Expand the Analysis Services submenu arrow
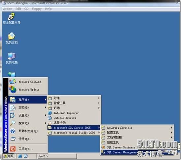This screenshot has width=181, height=160. (x=172, y=128)
